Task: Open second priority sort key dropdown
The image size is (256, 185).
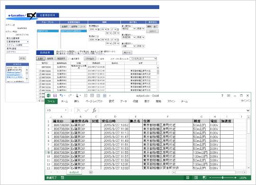Action: pos(128,37)
